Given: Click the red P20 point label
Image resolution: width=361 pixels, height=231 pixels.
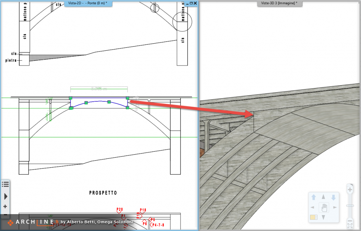Looking at the screenshot, I should (x=120, y=210).
